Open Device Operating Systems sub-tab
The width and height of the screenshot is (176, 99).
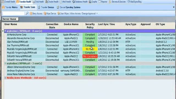click(68, 7)
